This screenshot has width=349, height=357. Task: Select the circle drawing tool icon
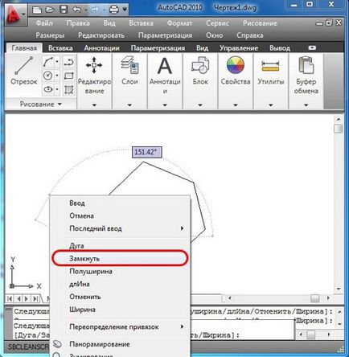click(48, 76)
